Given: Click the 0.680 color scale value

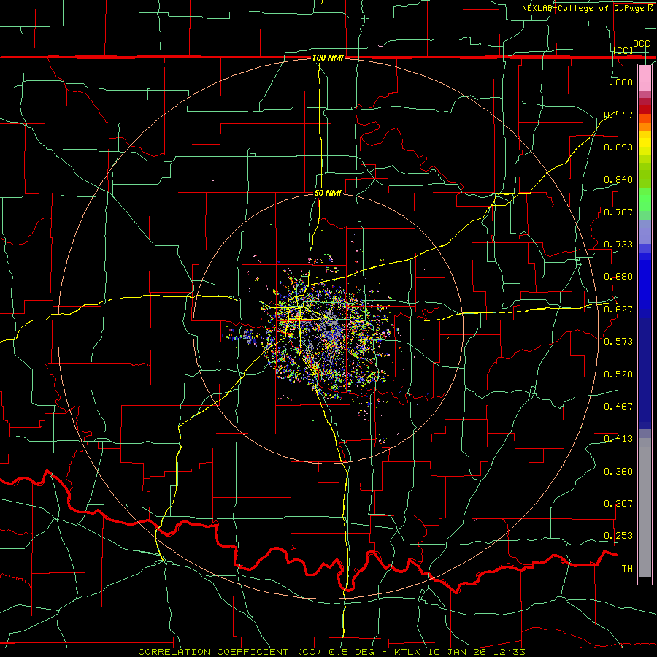Looking at the screenshot, I should (618, 277).
